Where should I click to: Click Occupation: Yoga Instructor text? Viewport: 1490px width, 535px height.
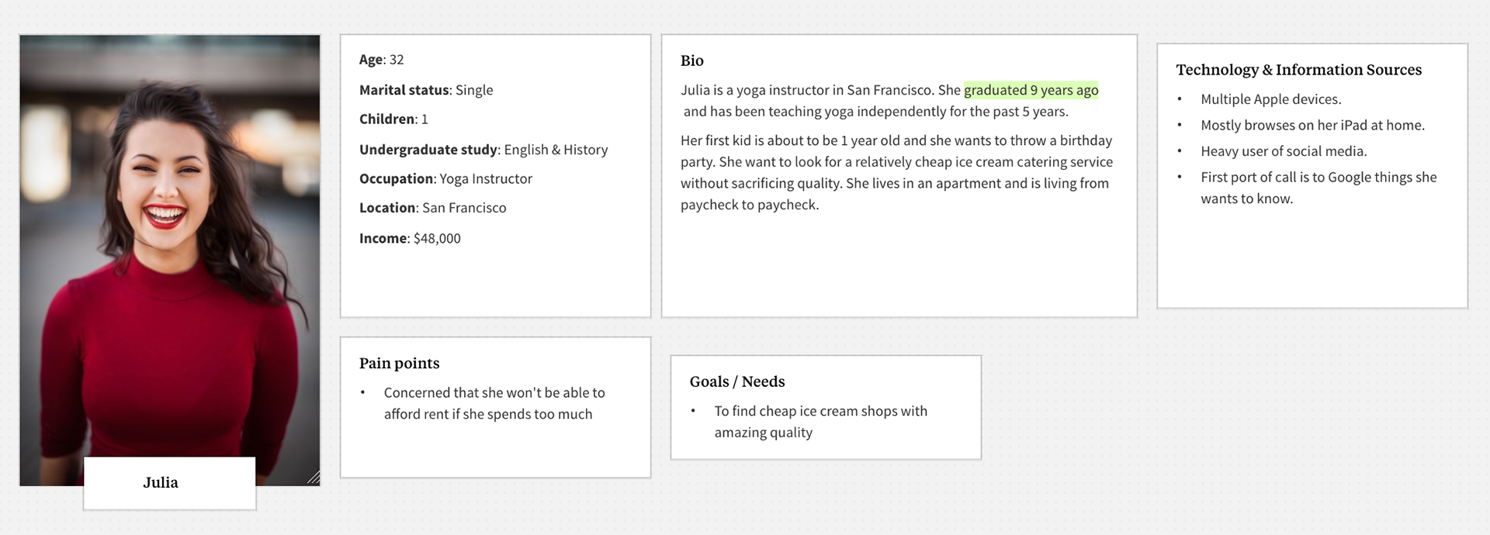pos(445,179)
